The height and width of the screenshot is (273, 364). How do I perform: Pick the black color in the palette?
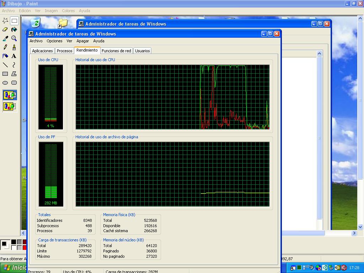point(14,242)
